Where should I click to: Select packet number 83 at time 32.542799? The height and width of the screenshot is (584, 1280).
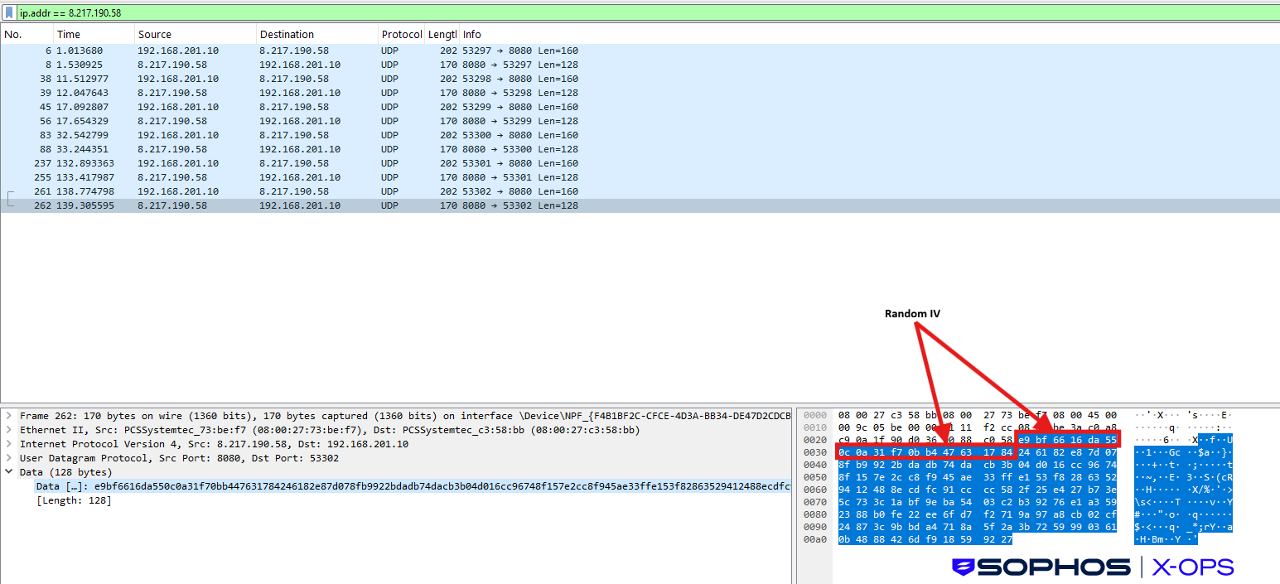pos(640,135)
